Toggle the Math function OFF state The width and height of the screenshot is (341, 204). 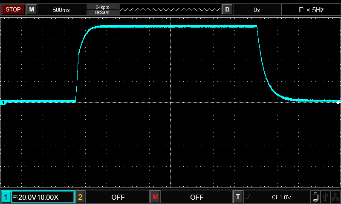point(197,197)
